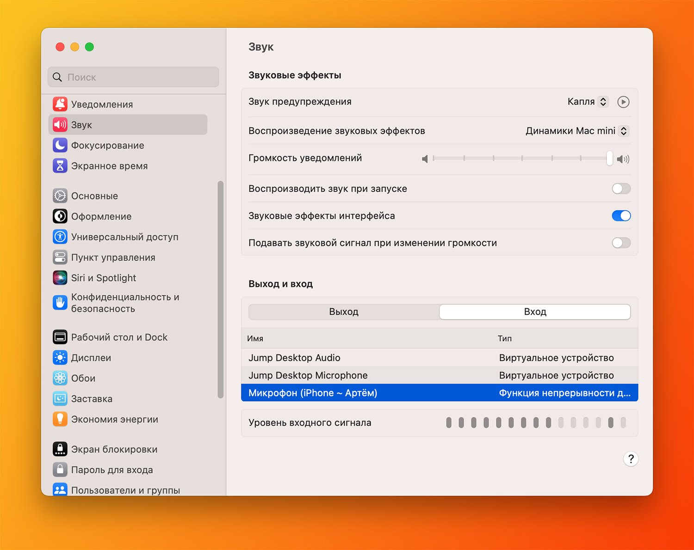Open Screen Time hourglass icon
This screenshot has width=694, height=550.
point(60,166)
